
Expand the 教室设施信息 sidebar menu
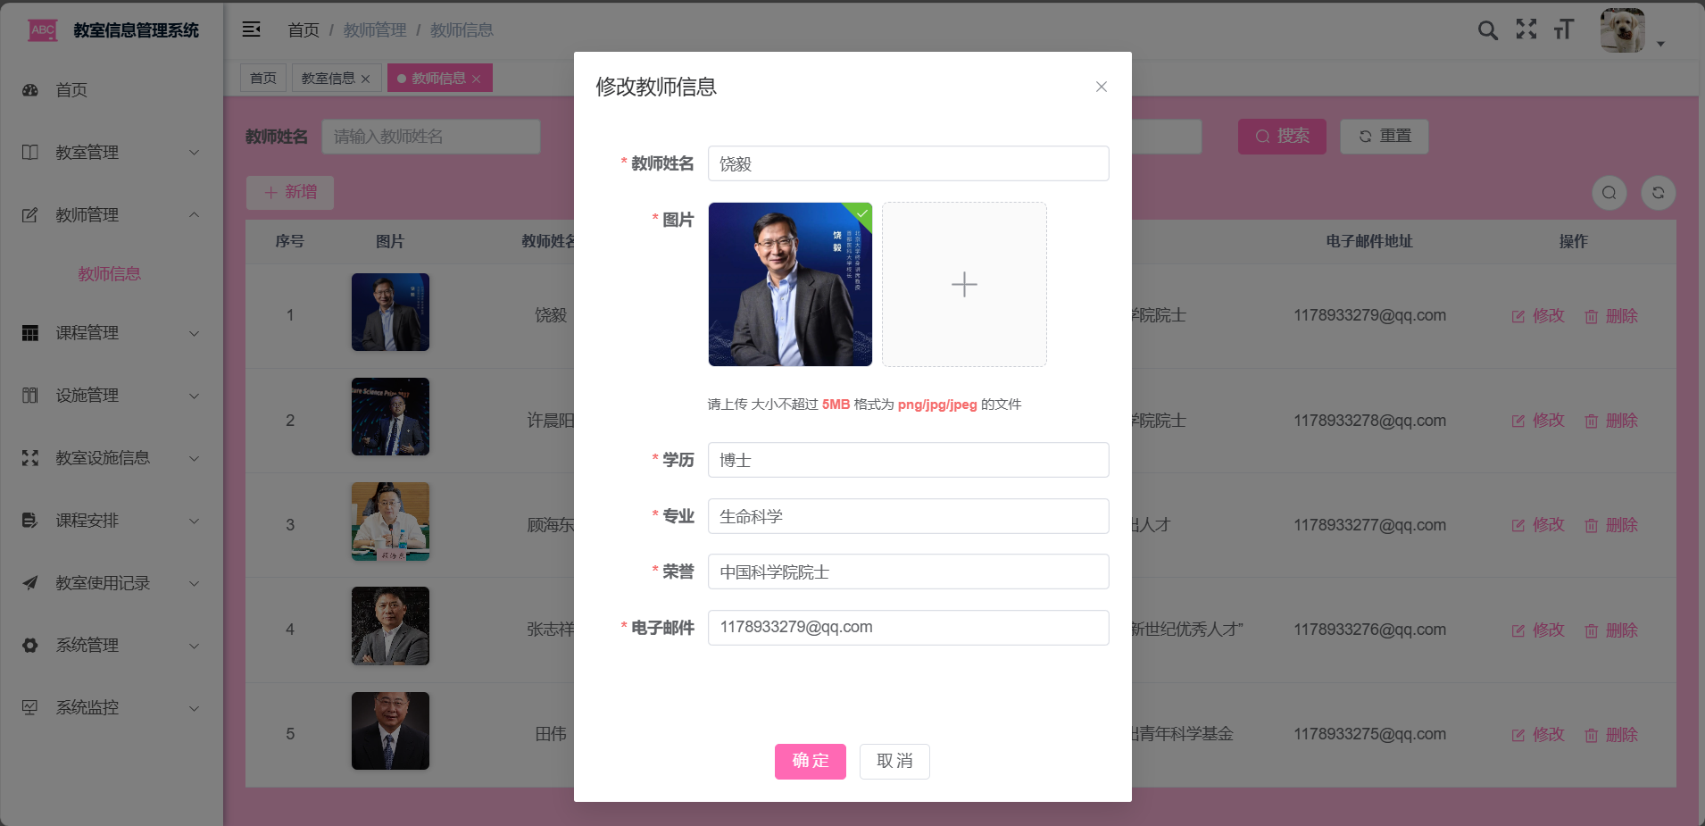click(112, 458)
